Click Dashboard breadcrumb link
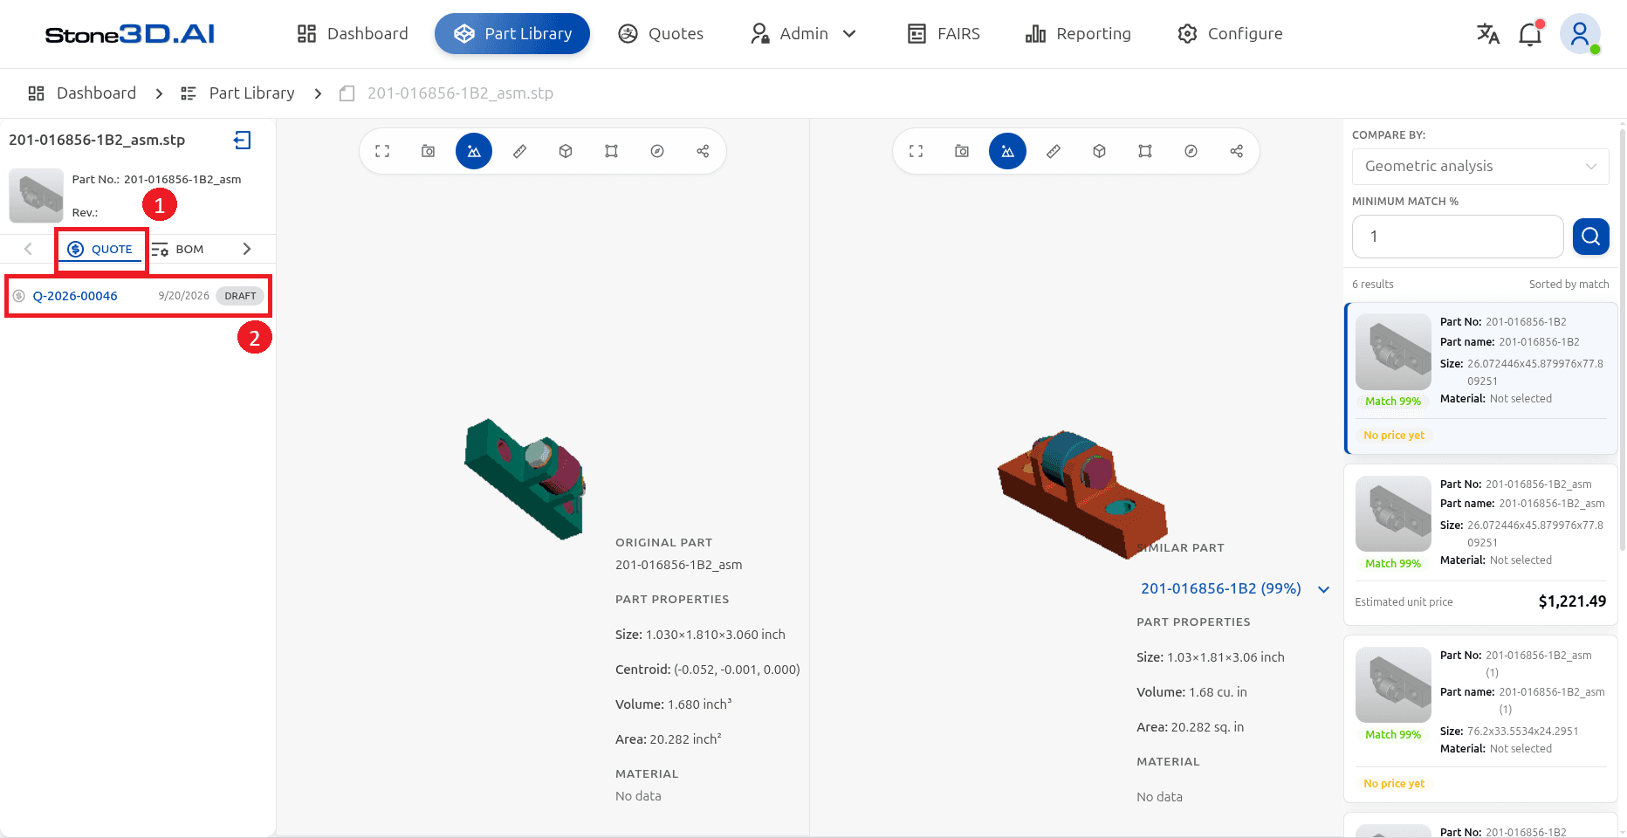The width and height of the screenshot is (1627, 838). point(83,93)
